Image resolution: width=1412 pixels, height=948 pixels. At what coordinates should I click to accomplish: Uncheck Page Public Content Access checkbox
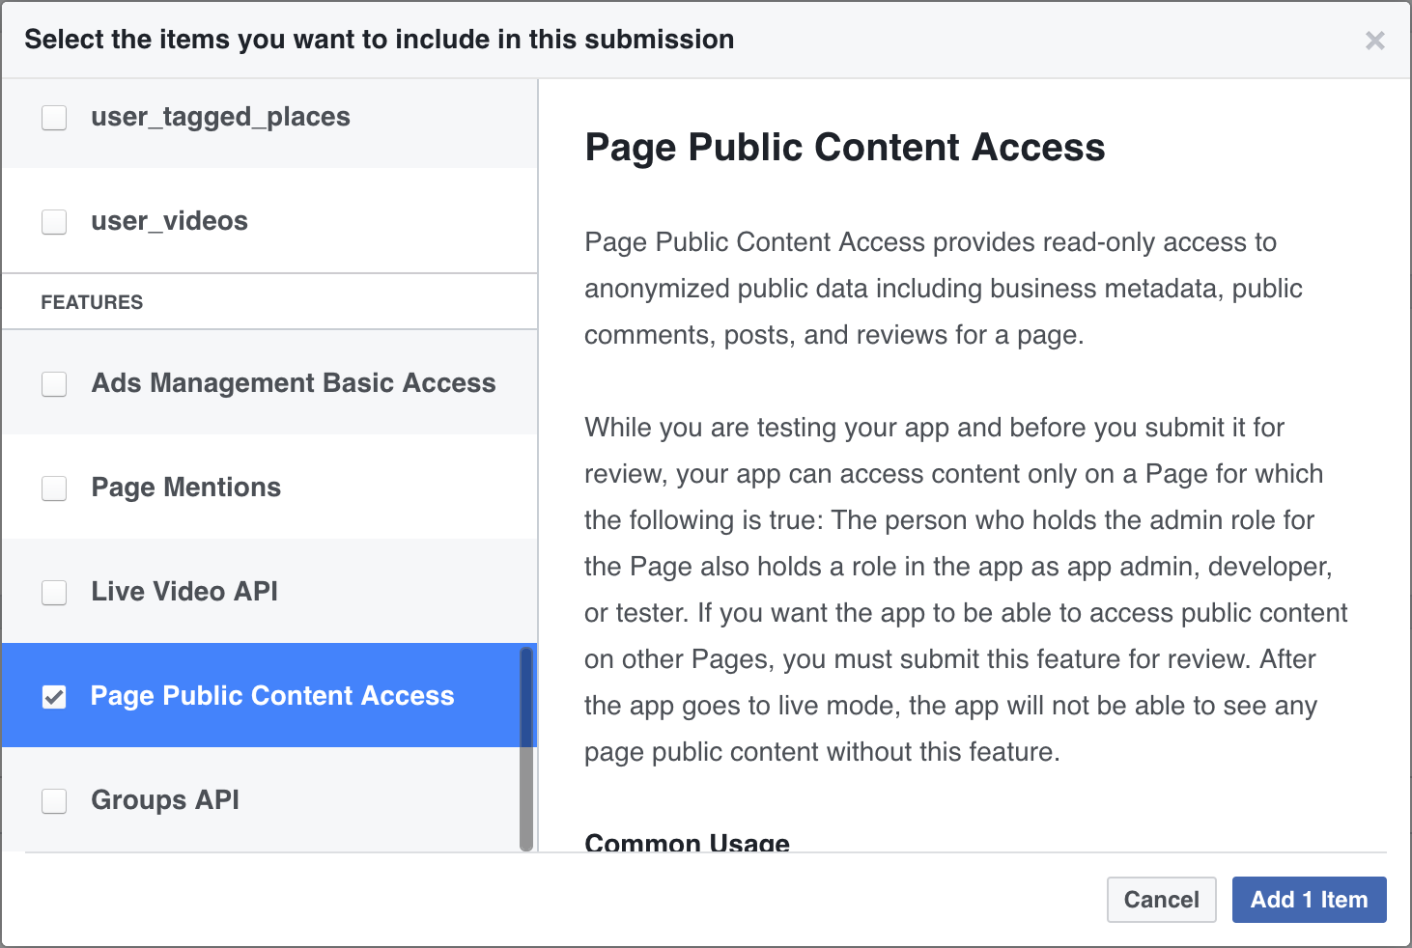[x=54, y=697]
